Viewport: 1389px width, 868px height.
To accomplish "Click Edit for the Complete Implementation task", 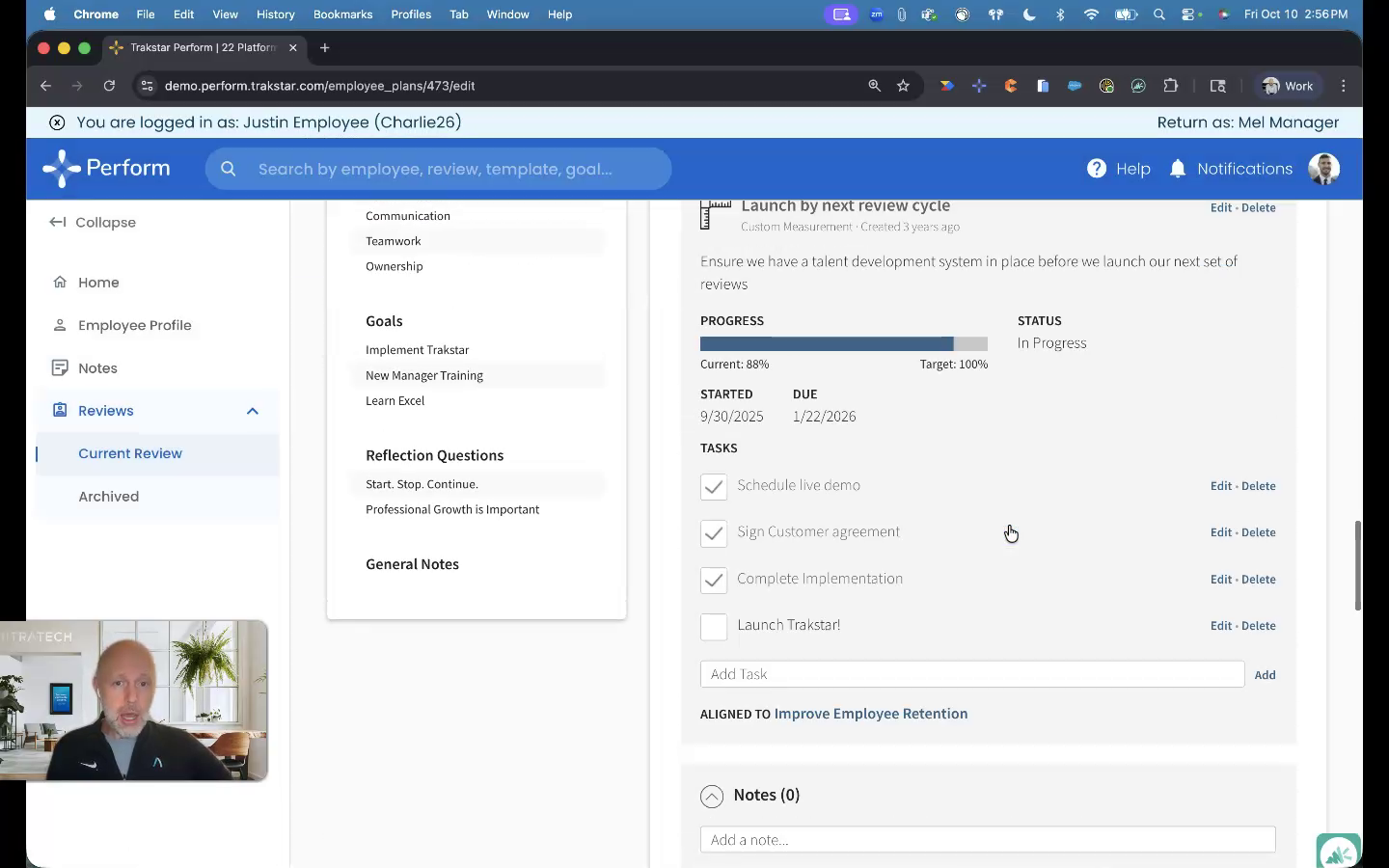I will tap(1221, 580).
